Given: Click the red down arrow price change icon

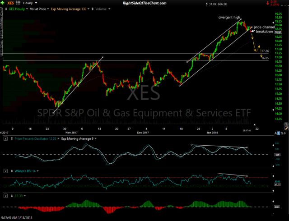Looking at the screenshot, I should 267,5.
